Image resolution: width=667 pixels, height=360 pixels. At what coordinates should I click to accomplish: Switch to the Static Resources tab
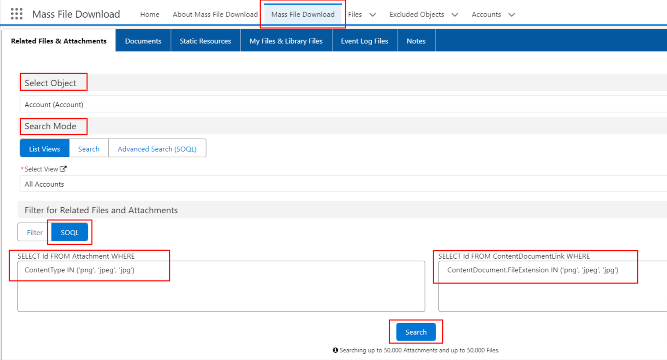click(x=206, y=41)
